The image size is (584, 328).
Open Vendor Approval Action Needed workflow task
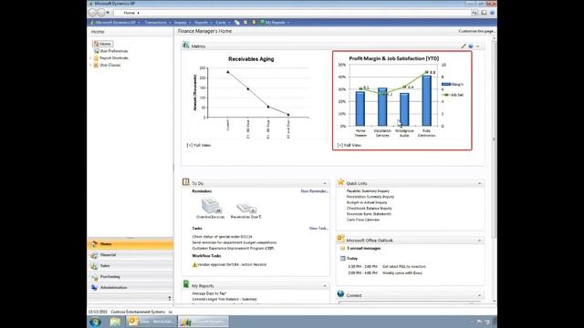(x=232, y=265)
